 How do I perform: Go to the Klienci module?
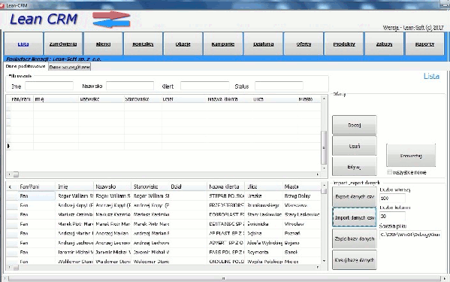tap(103, 44)
